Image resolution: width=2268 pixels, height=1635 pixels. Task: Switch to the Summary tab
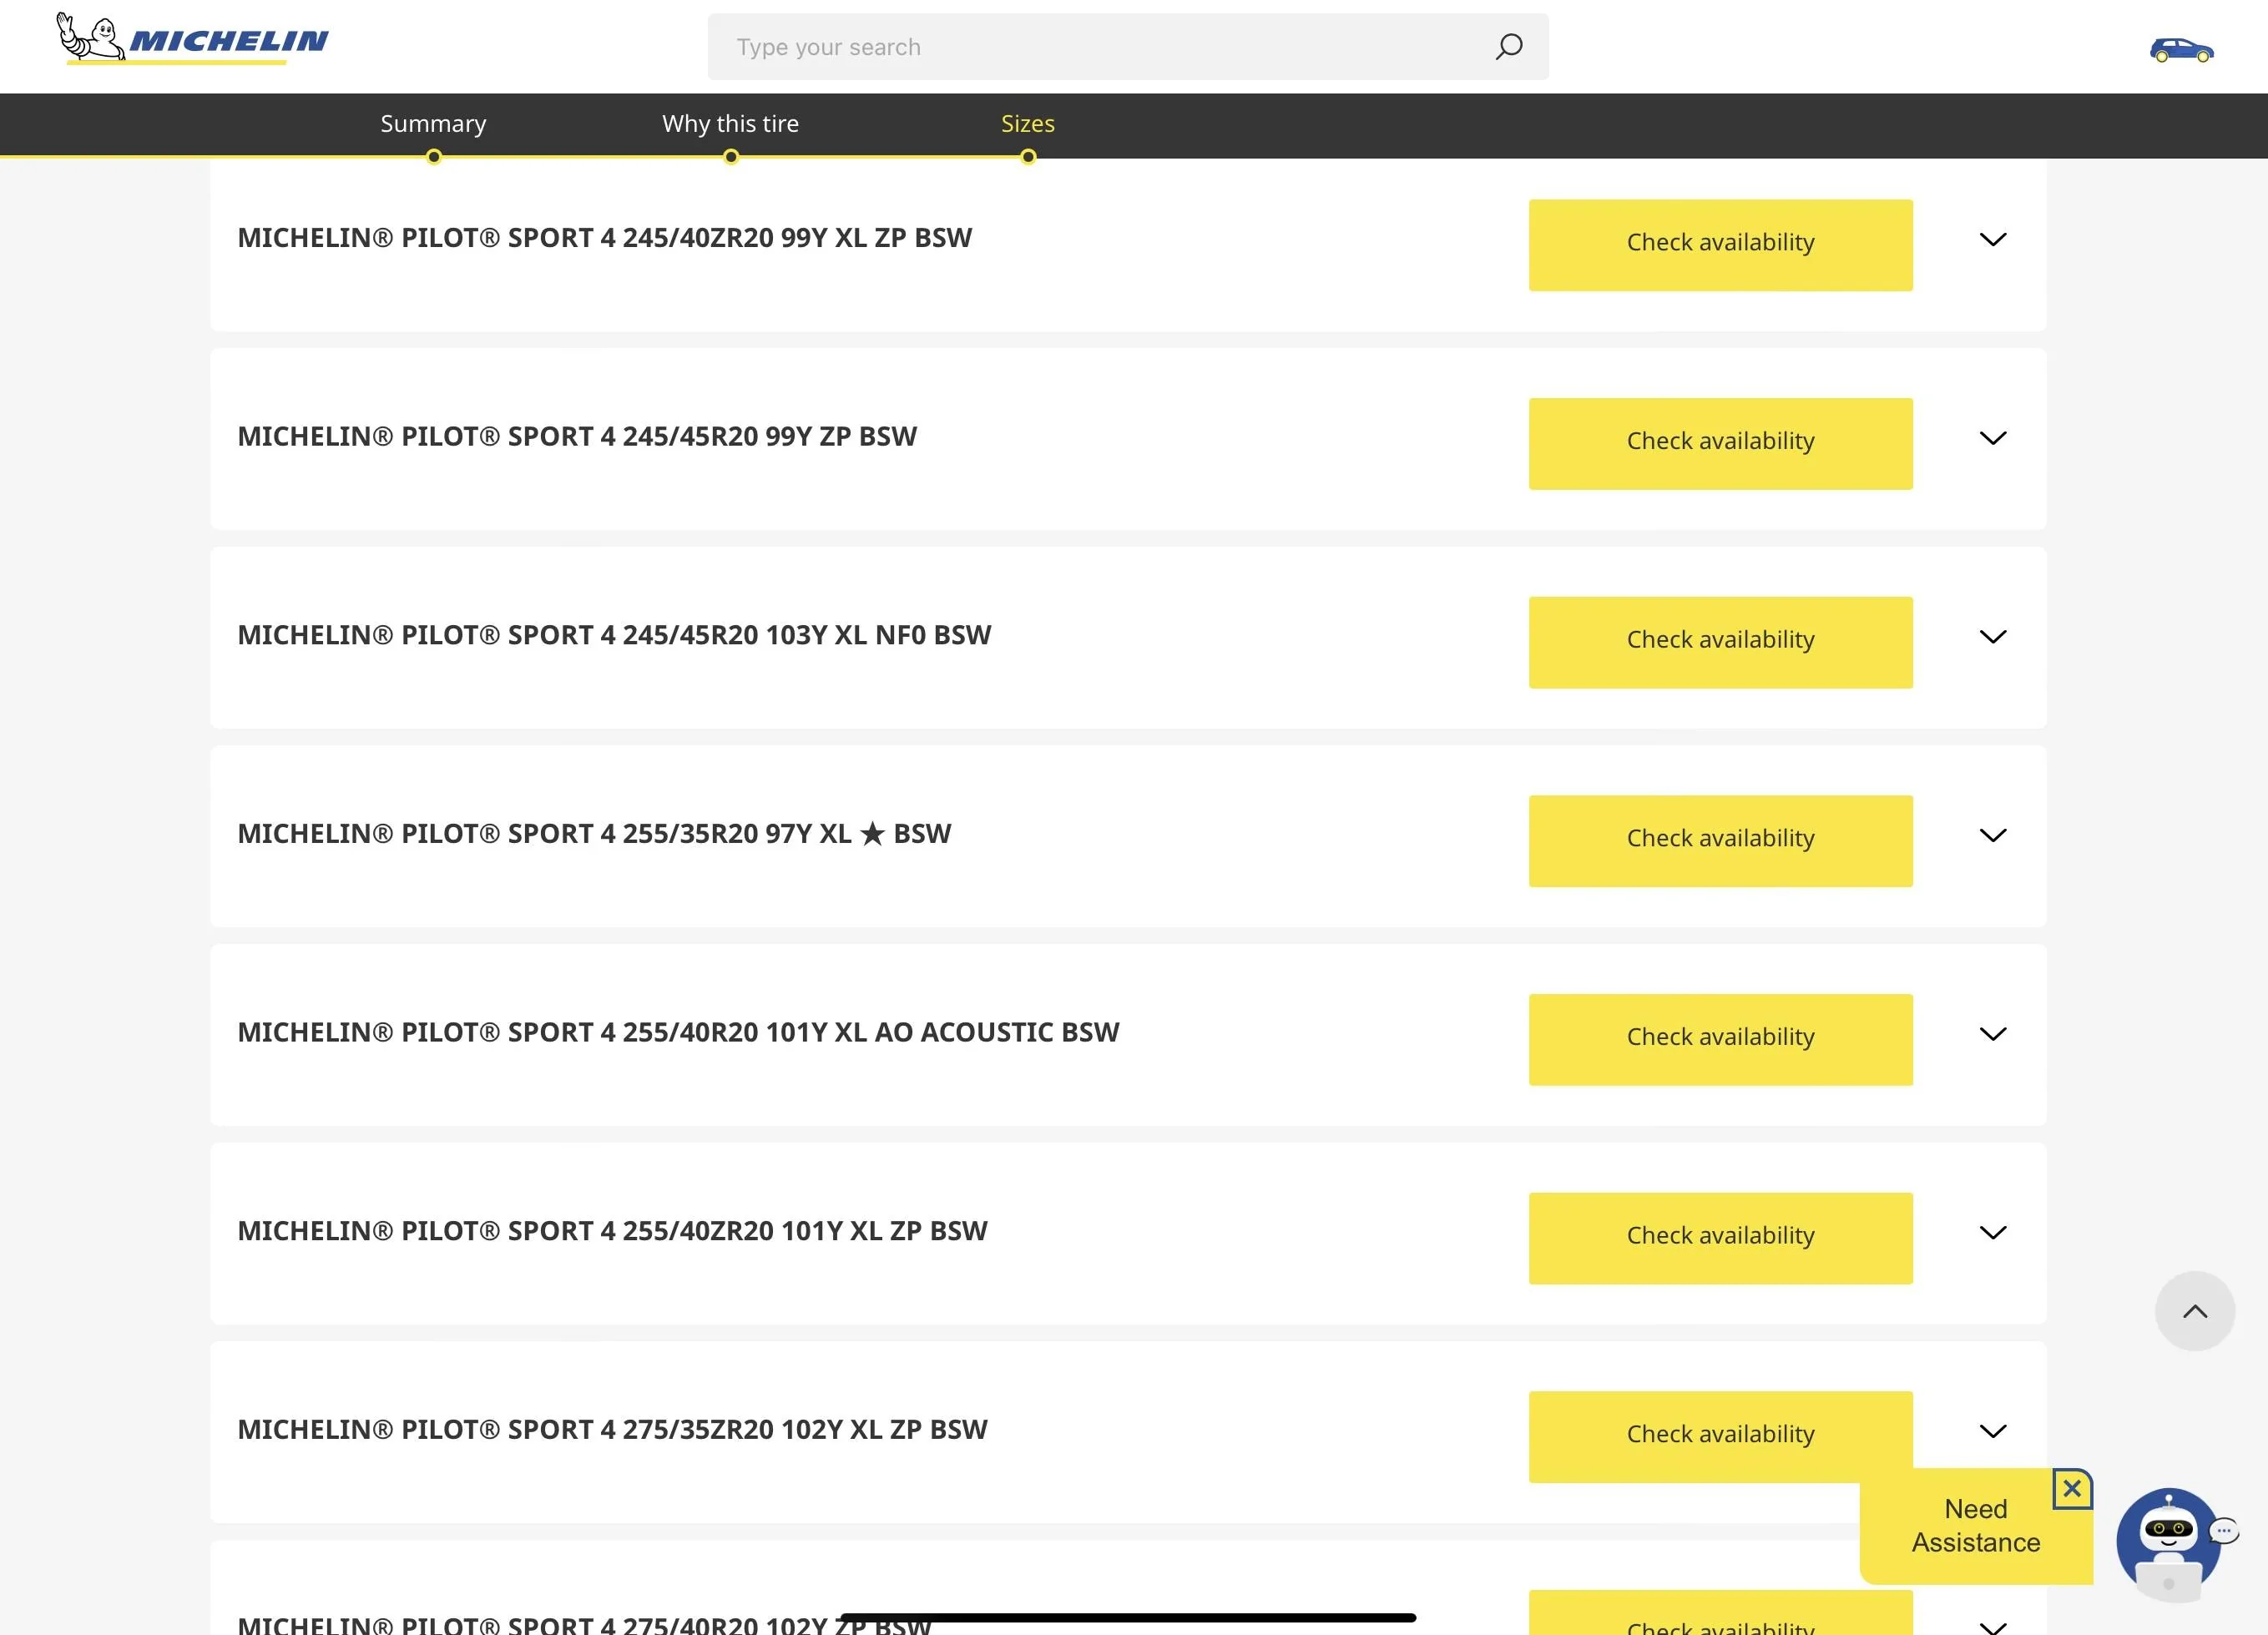point(433,124)
